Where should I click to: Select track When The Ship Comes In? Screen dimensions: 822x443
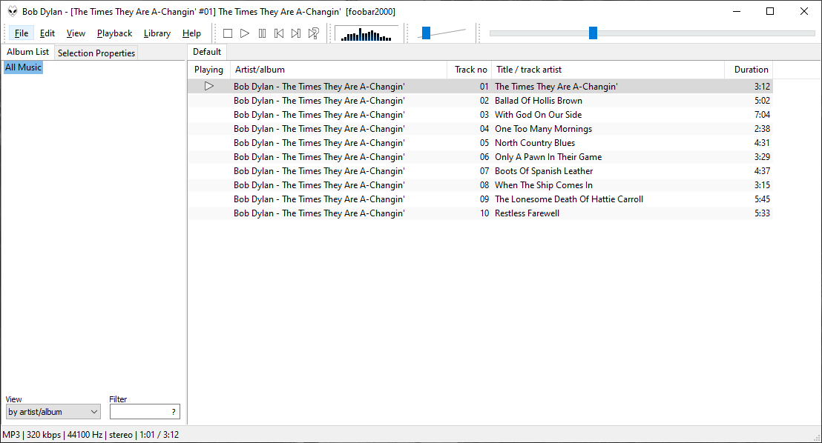(x=480, y=185)
